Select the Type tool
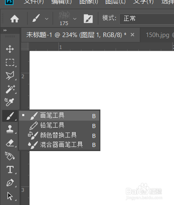 (10, 170)
